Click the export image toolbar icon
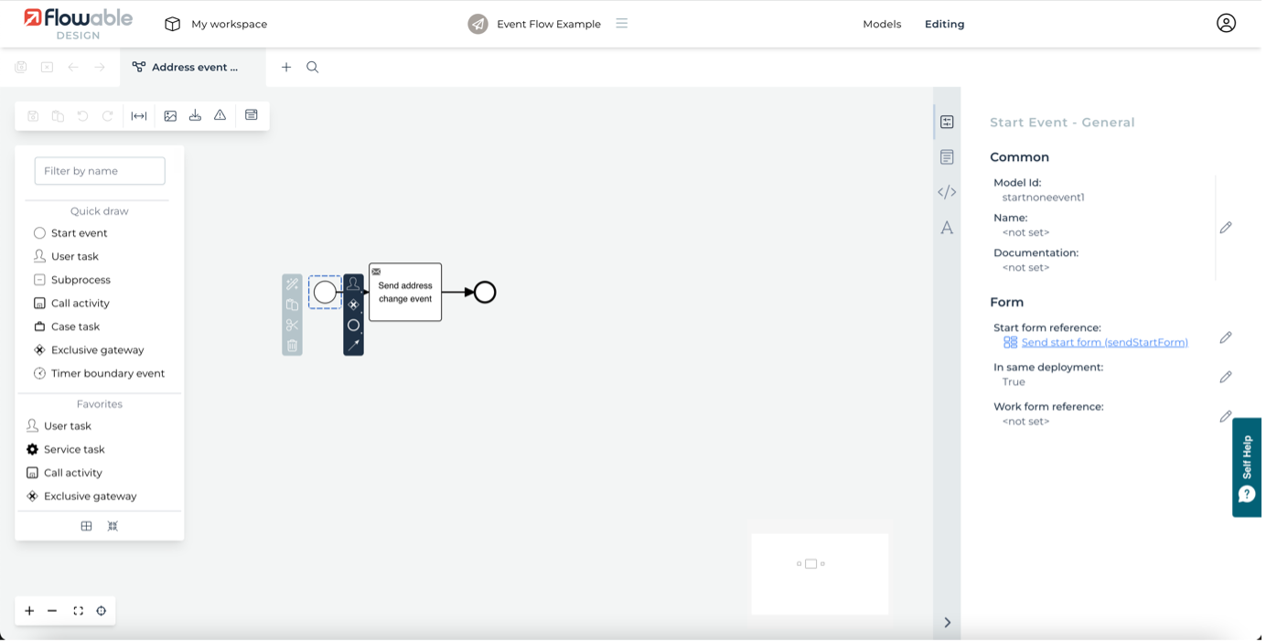1266x642 pixels. click(x=170, y=115)
